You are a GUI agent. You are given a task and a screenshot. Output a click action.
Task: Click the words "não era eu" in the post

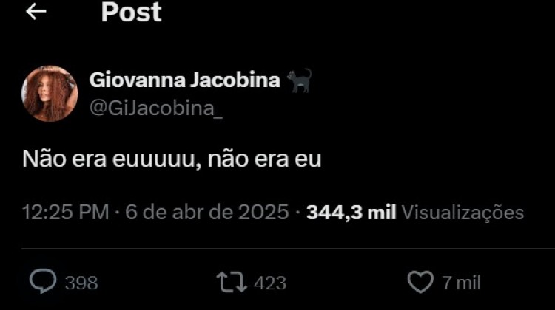264,159
